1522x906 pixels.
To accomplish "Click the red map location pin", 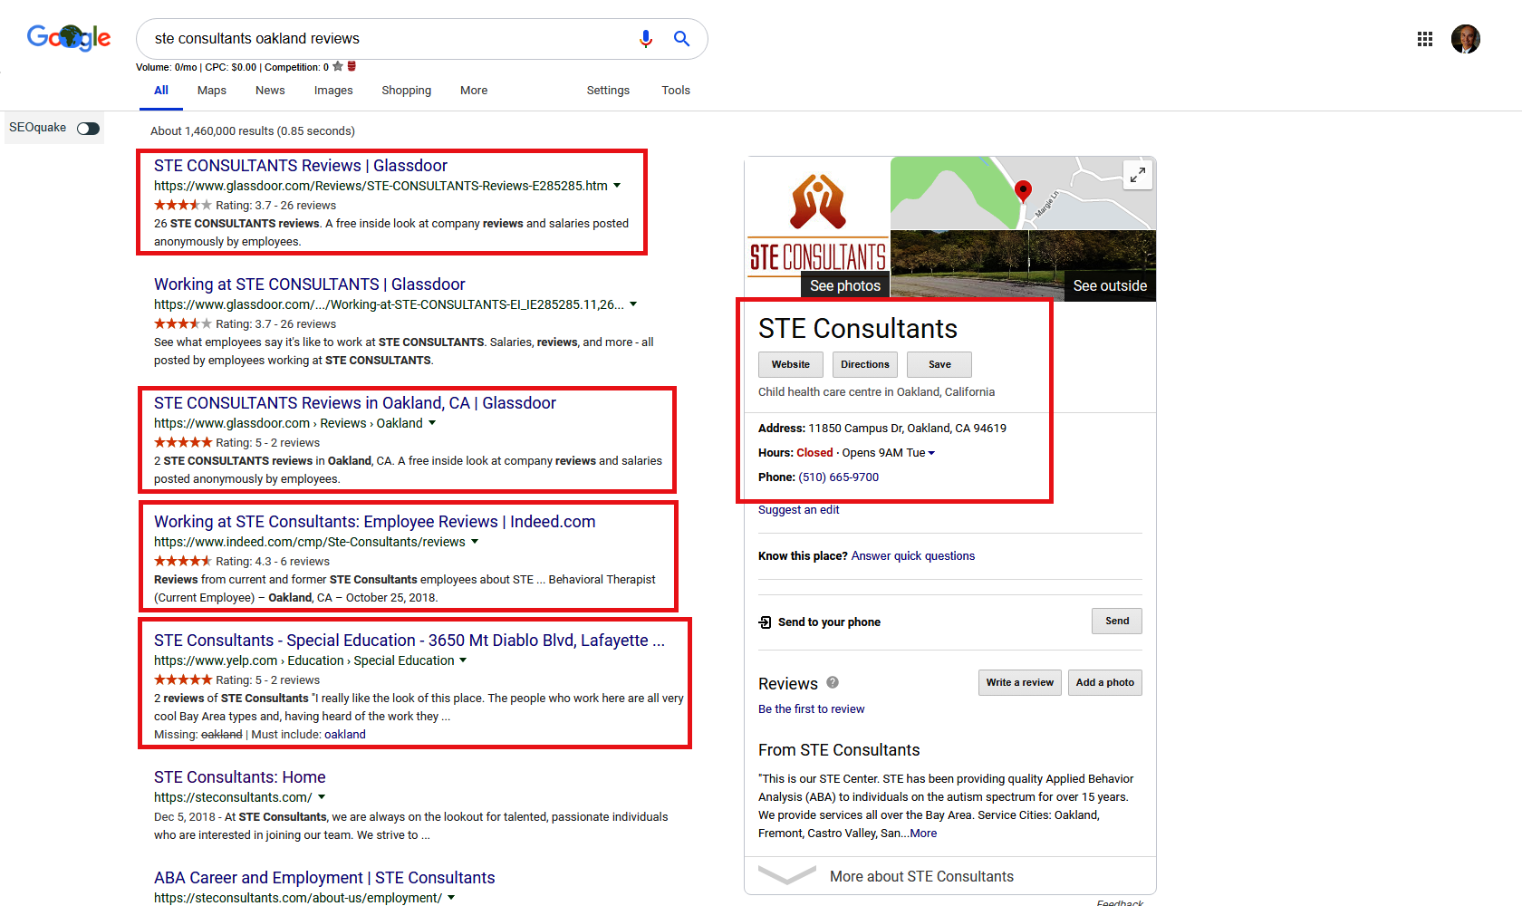I will coord(1023,190).
